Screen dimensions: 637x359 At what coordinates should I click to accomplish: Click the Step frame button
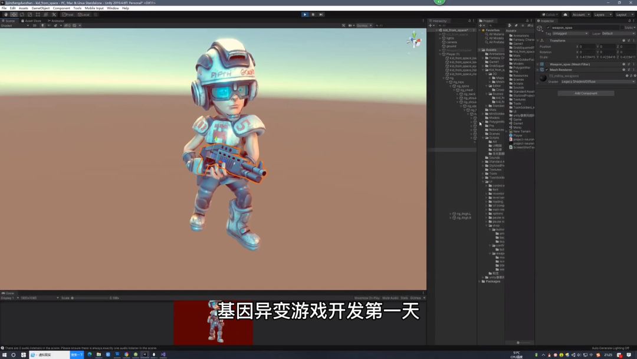coord(321,14)
